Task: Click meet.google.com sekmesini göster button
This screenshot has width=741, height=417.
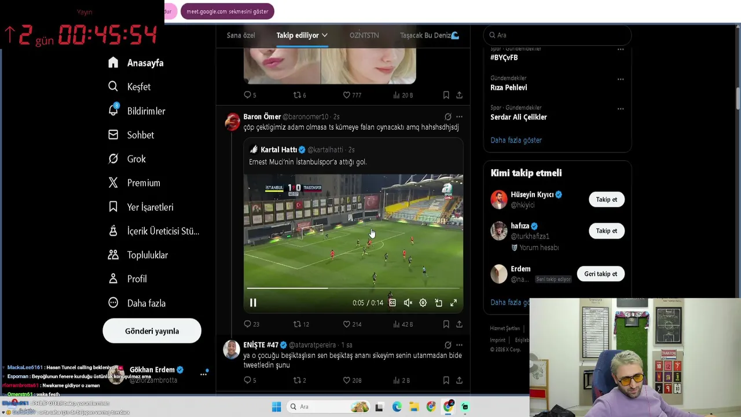Action: (228, 12)
